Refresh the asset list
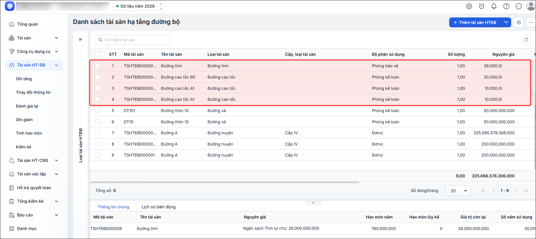The image size is (536, 239). (526, 40)
